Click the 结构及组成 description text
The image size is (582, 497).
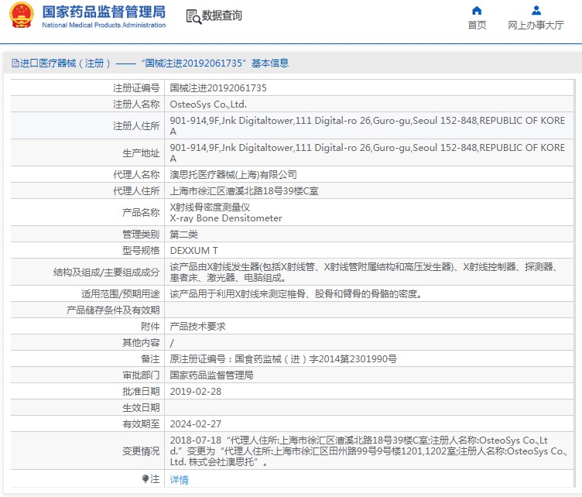(364, 272)
